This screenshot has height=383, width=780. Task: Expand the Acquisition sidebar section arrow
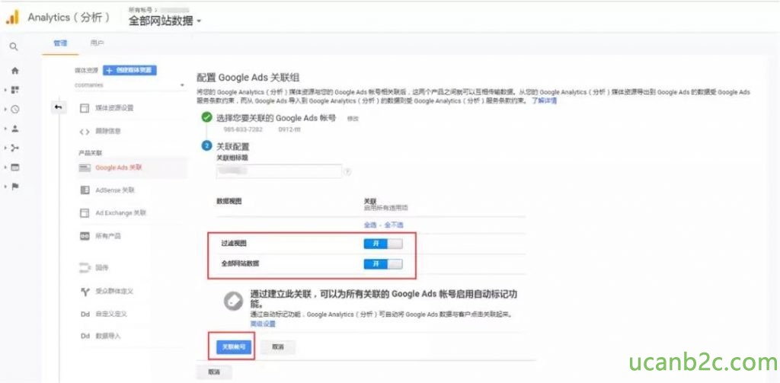5,148
